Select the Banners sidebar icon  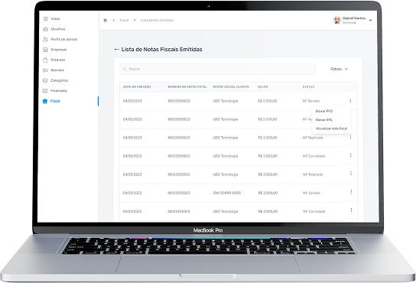[45, 70]
